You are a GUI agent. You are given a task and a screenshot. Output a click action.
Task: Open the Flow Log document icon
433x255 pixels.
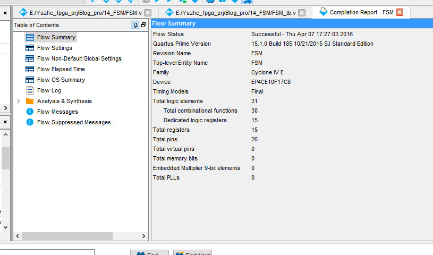pos(30,90)
